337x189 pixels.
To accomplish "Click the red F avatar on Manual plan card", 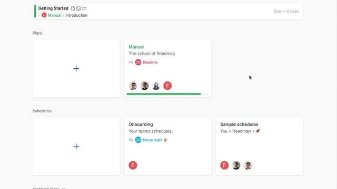I will [x=167, y=86].
